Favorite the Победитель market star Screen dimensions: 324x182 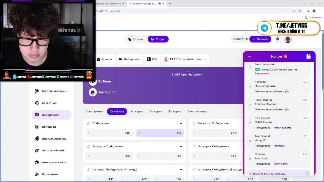(88, 123)
